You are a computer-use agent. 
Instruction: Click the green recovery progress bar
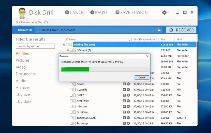click(x=105, y=69)
